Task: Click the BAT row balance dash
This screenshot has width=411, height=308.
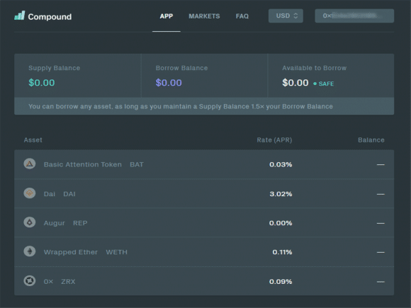Action: tap(381, 165)
